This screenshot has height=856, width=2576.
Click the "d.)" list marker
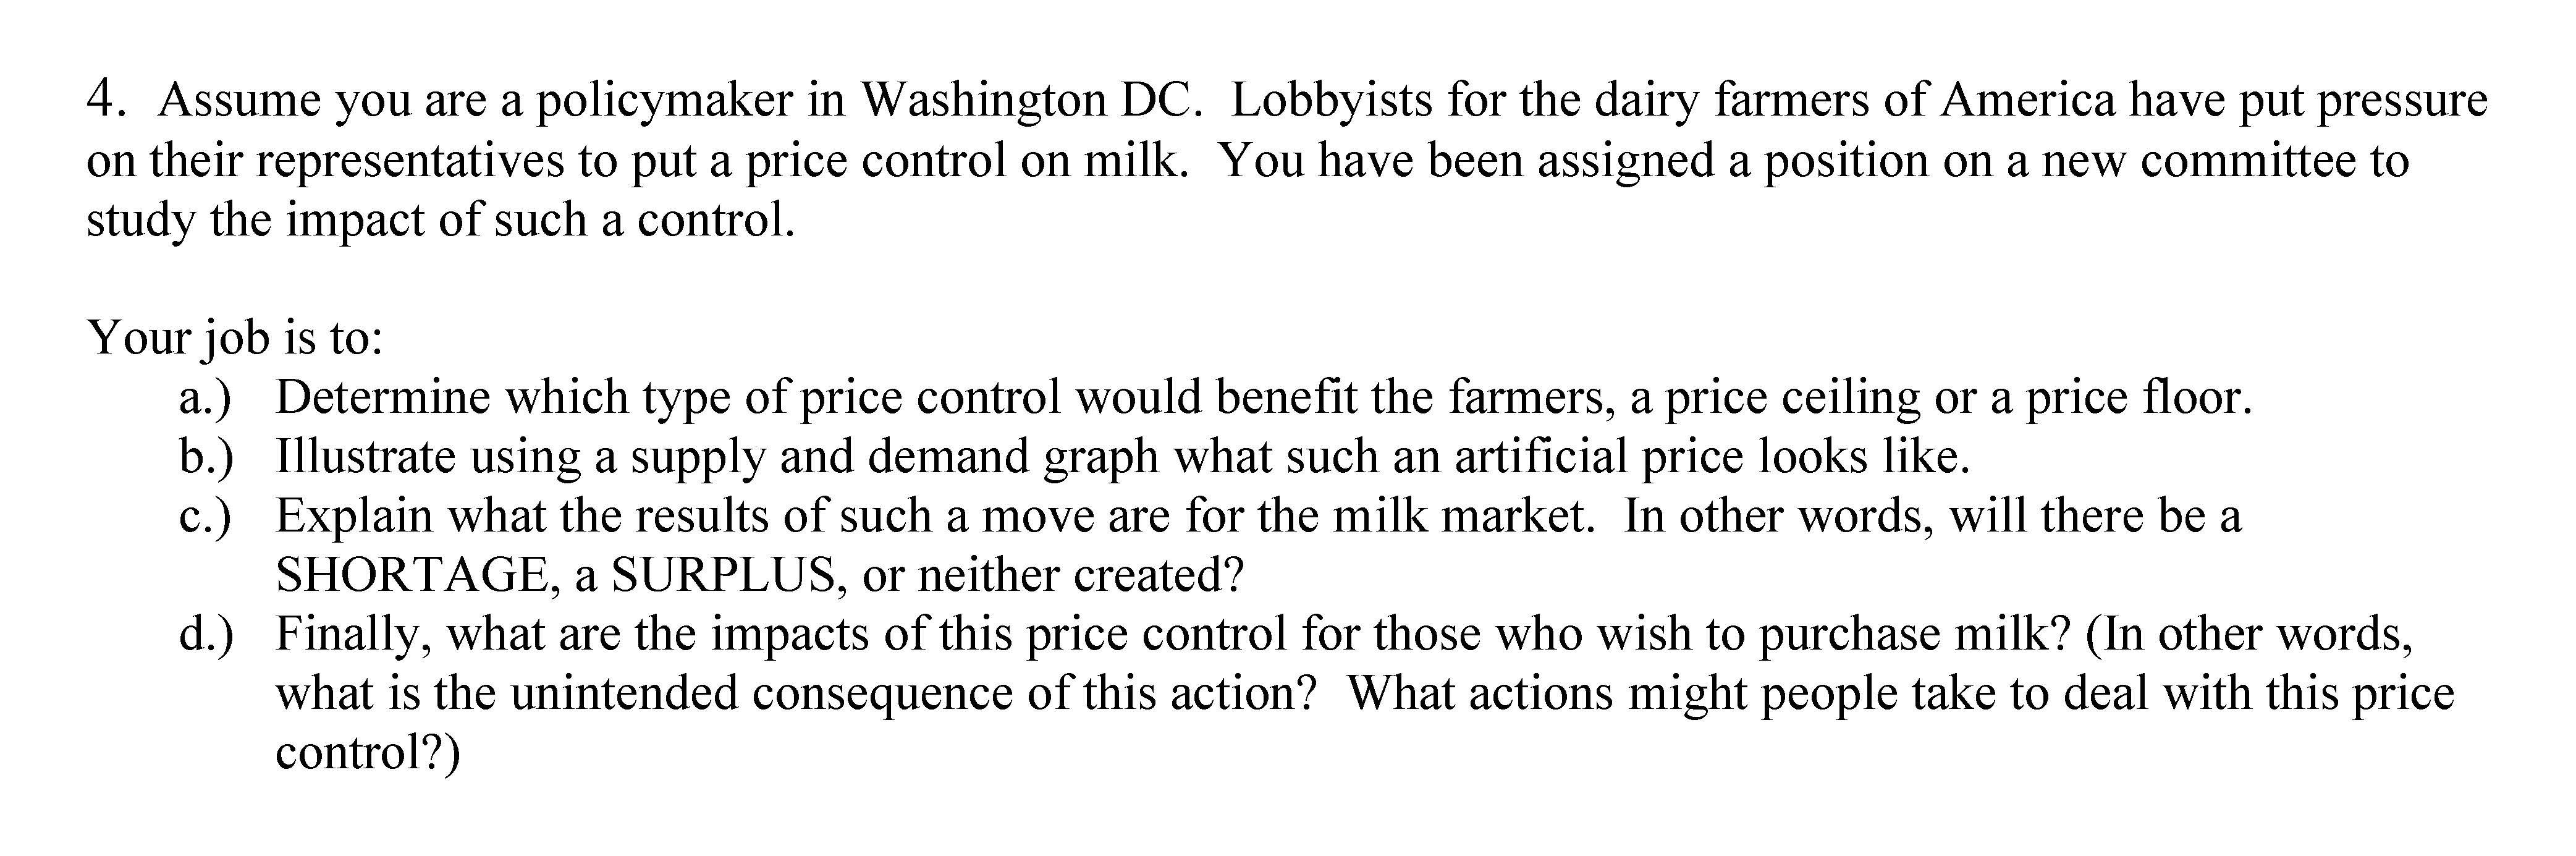point(206,634)
